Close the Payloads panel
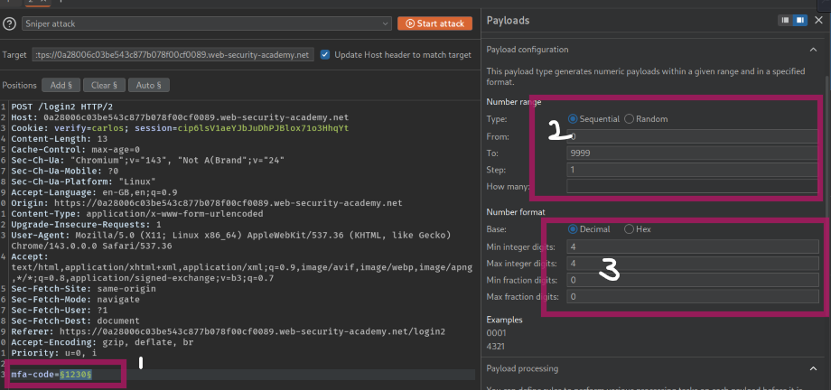831x390 pixels. (819, 21)
